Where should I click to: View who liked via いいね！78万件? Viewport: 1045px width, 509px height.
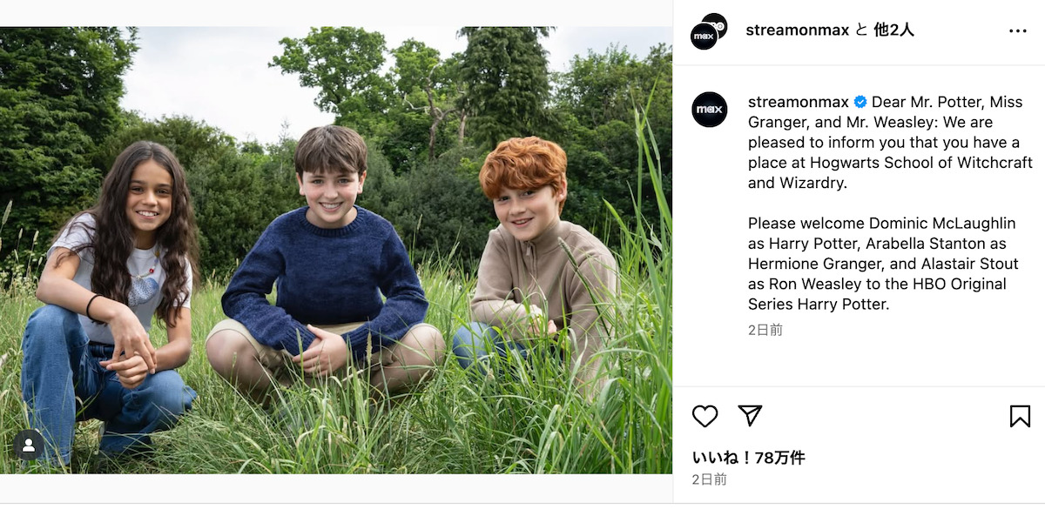[x=748, y=458]
